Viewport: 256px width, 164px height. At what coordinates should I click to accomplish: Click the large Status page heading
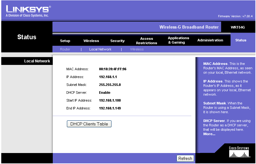point(27,37)
